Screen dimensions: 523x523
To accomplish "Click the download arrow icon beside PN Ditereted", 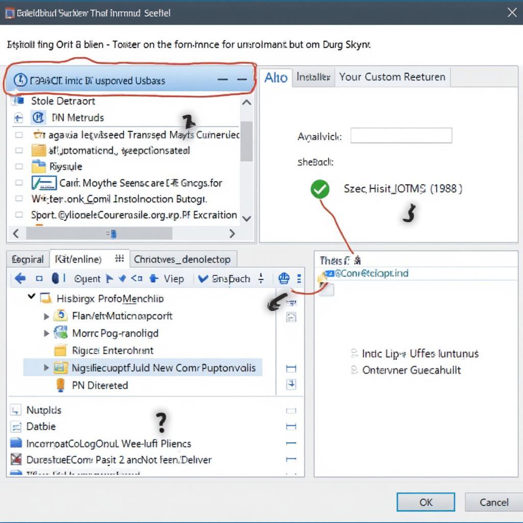I will click(291, 384).
